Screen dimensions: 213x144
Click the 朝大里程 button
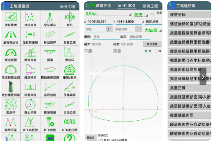point(152,44)
